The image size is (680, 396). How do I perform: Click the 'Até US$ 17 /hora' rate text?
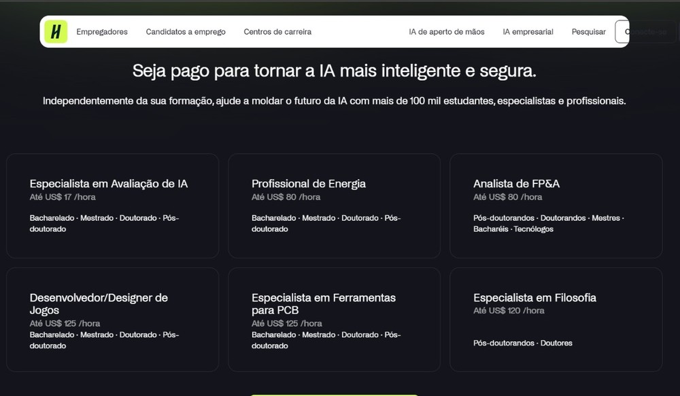coord(63,197)
